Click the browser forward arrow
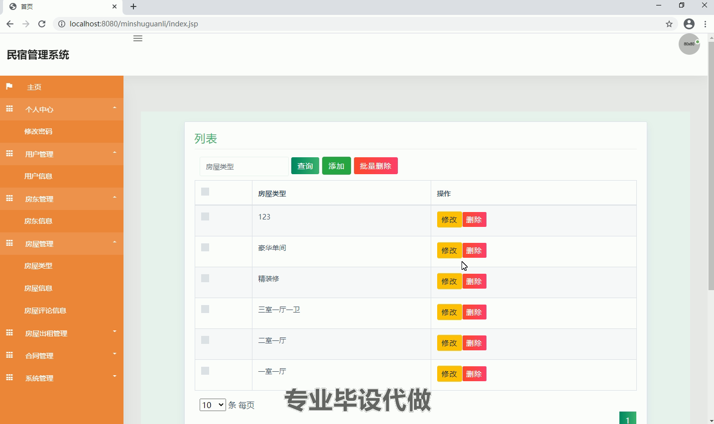 [26, 24]
